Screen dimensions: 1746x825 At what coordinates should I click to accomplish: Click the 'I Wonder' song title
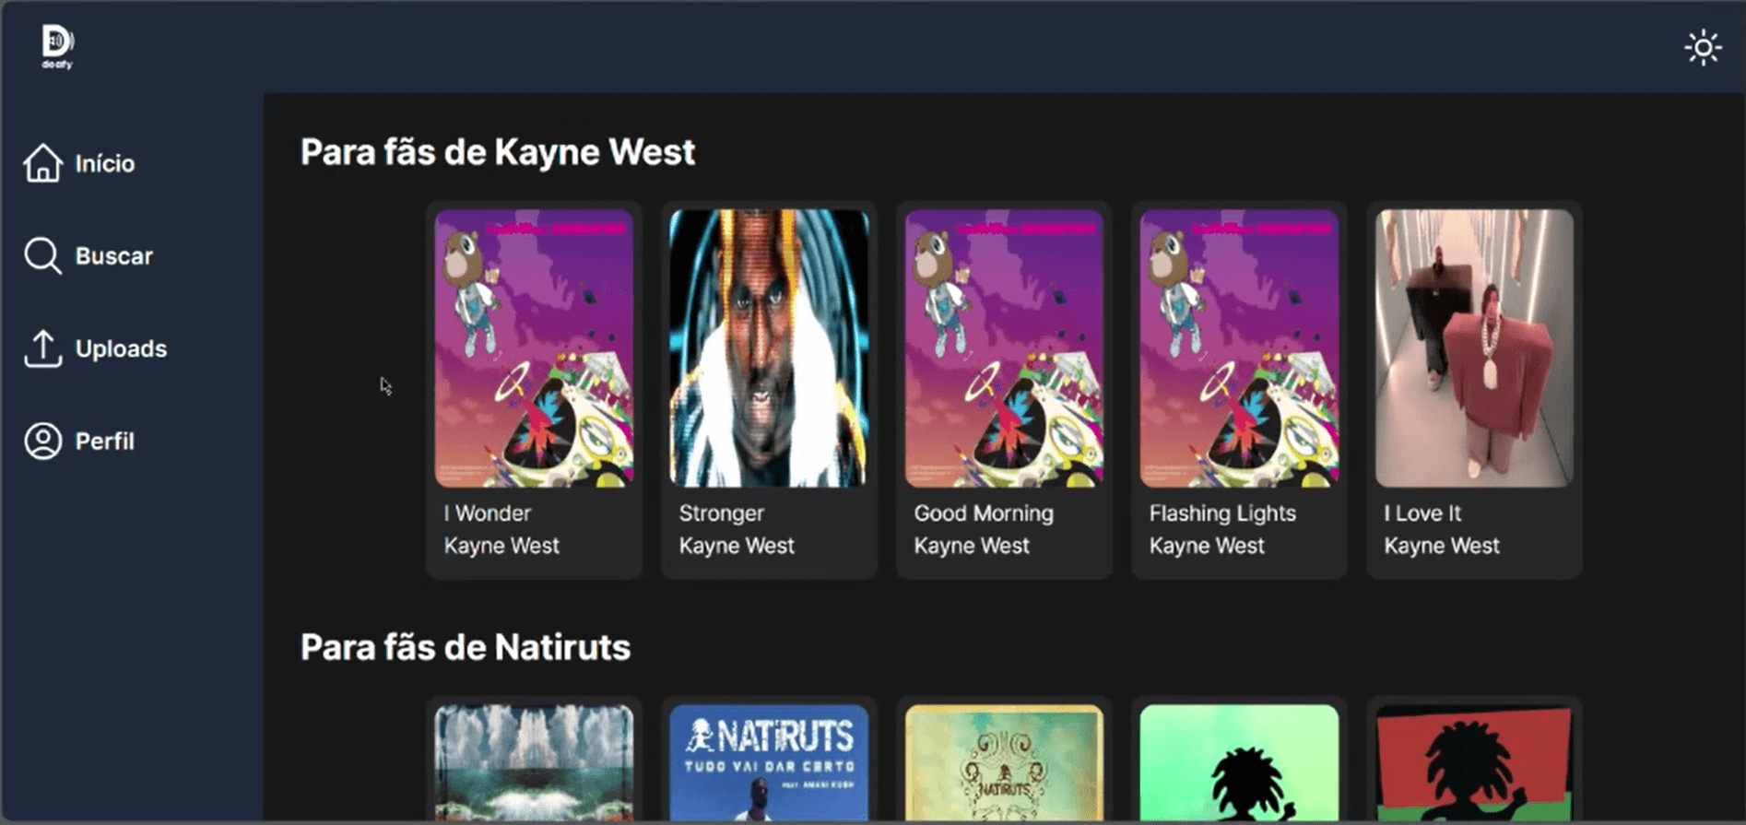click(x=488, y=513)
